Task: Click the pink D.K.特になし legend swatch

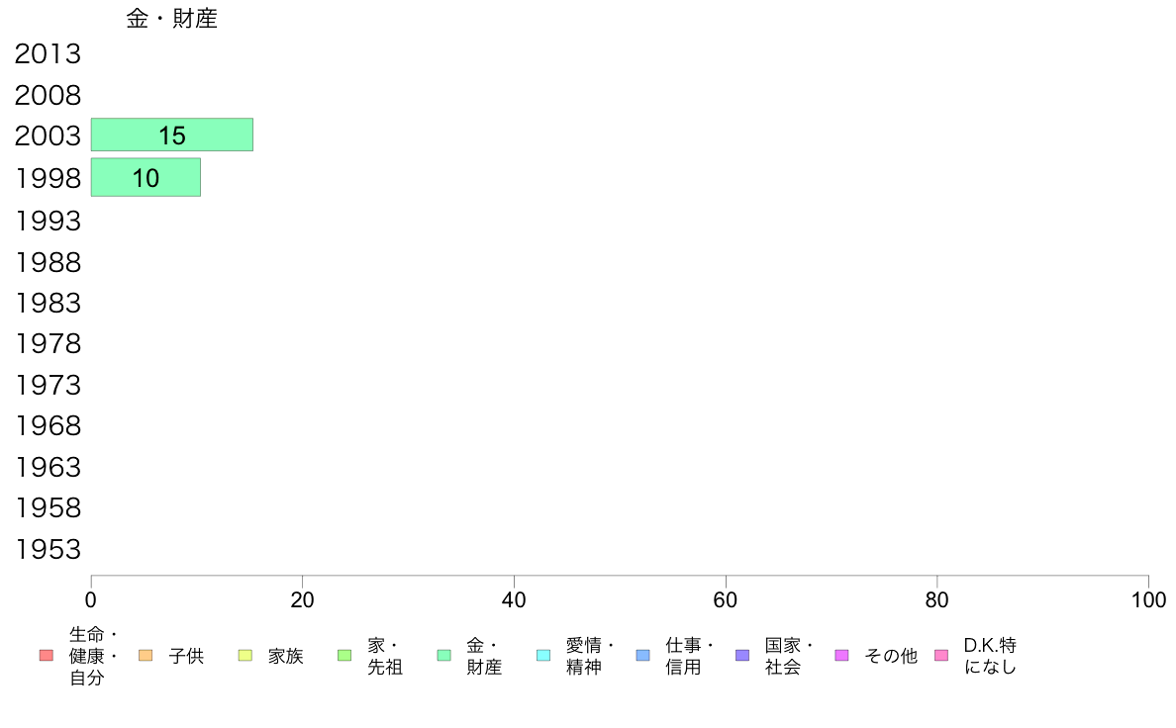Action: (x=941, y=656)
